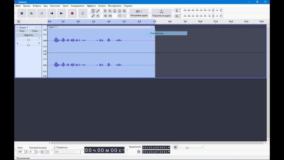Open the Транспорт menu

click(55, 6)
